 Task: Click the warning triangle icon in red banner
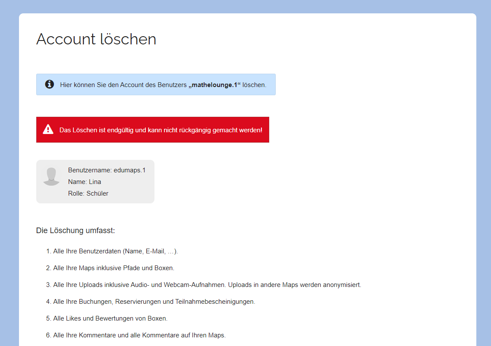48,129
